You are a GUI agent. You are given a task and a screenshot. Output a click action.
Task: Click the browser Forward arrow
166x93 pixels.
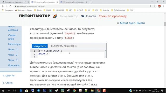pyautogui.click(x=6, y=6)
